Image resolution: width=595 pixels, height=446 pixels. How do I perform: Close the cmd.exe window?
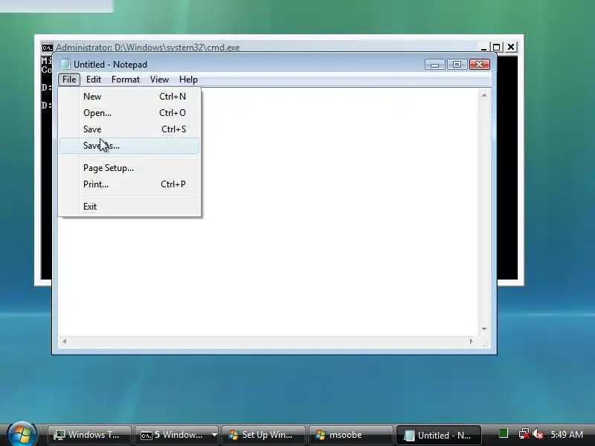511,47
